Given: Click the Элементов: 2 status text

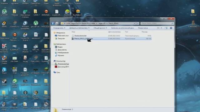Looking at the screenshot, I should point(67,109).
